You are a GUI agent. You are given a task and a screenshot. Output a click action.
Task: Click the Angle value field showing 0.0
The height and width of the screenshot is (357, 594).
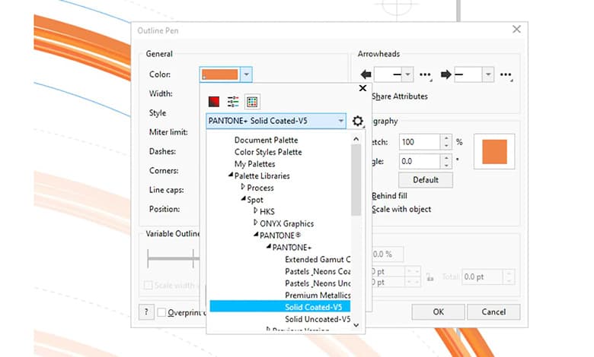pyautogui.click(x=420, y=161)
